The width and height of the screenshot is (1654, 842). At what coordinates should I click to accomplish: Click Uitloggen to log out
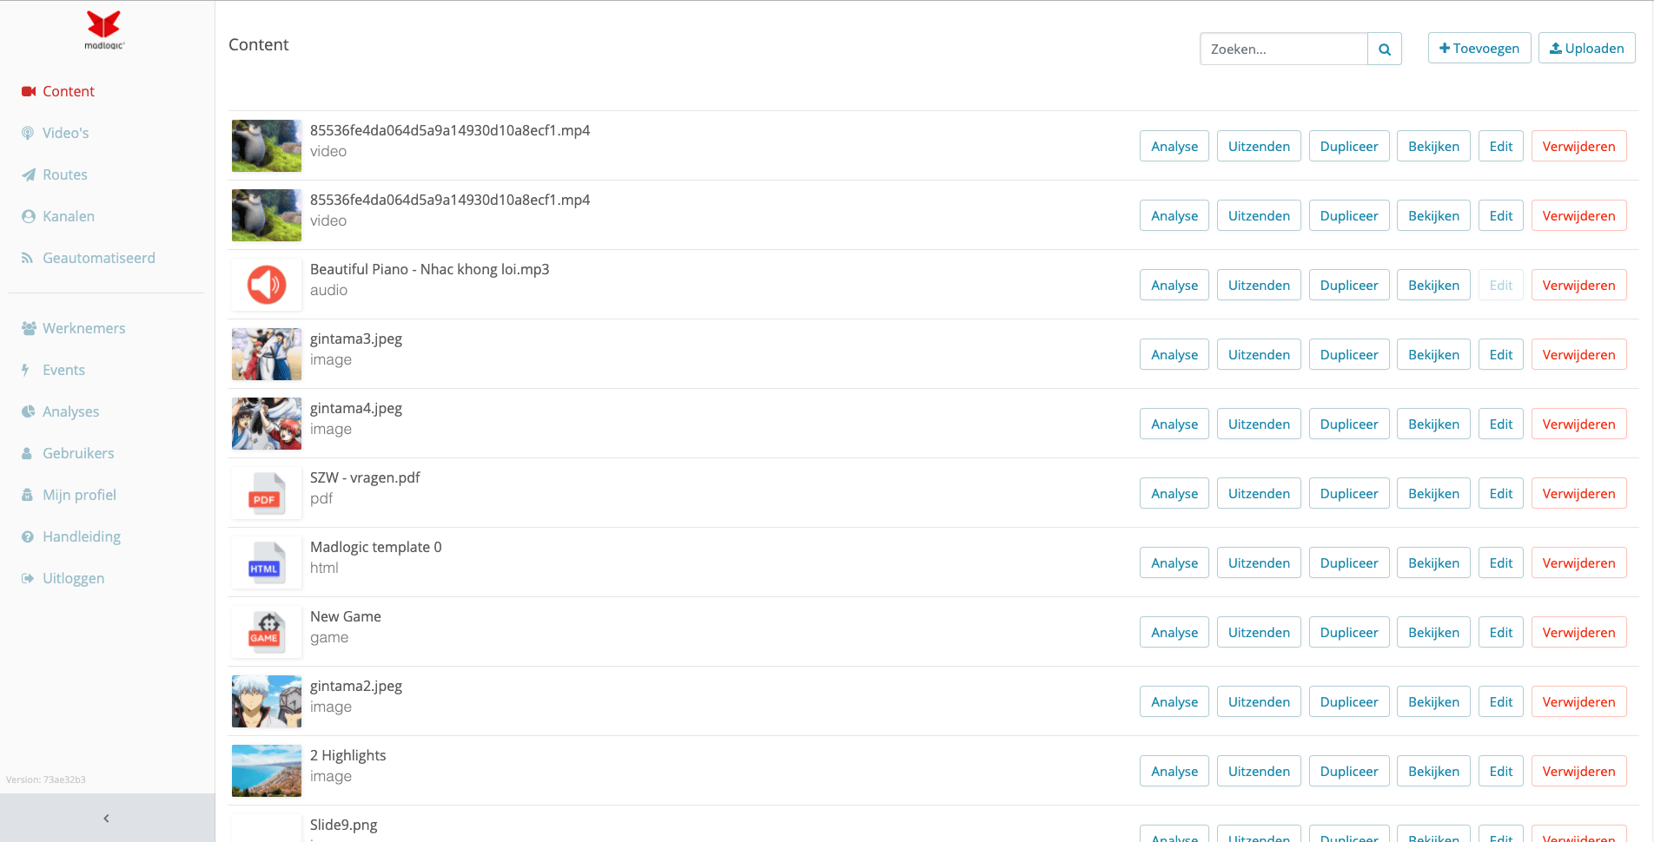(x=73, y=578)
